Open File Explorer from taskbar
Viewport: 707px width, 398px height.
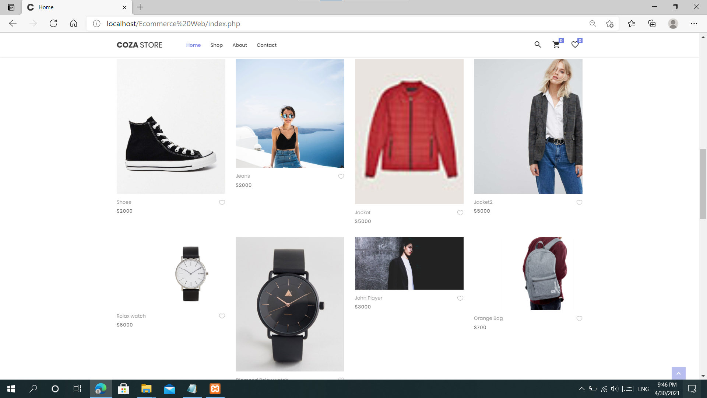[x=146, y=389]
